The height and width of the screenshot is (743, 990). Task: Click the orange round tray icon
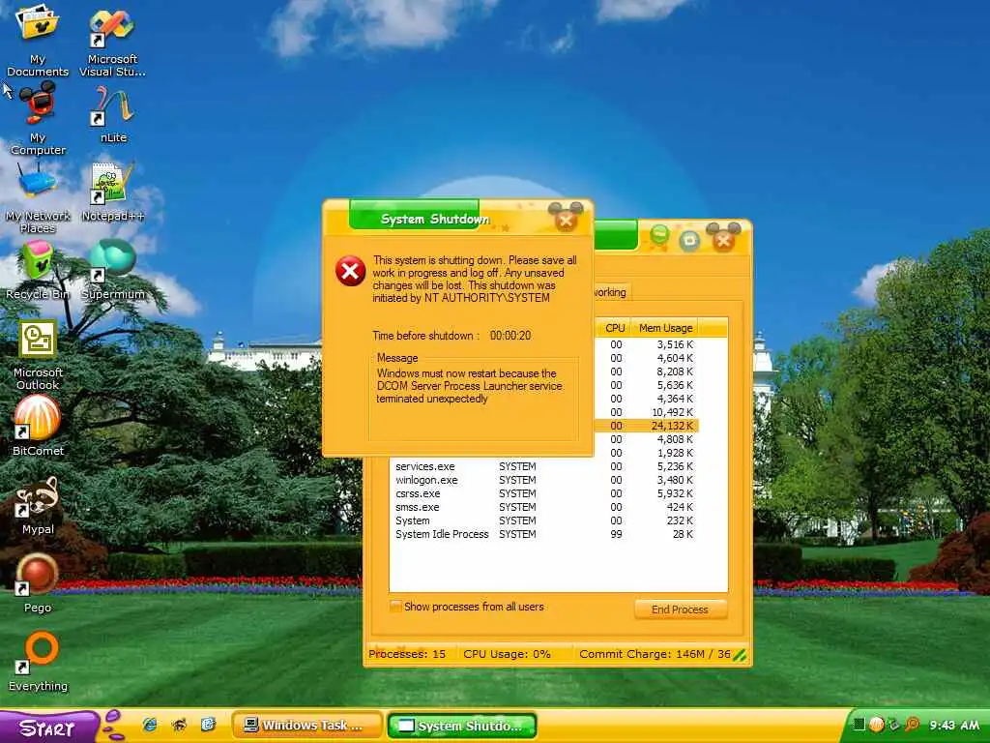click(876, 725)
